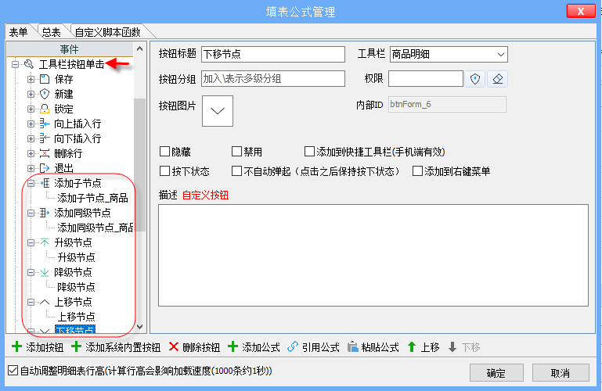The height and width of the screenshot is (391, 602).
Task: Click the 确定 button
Action: 496,372
